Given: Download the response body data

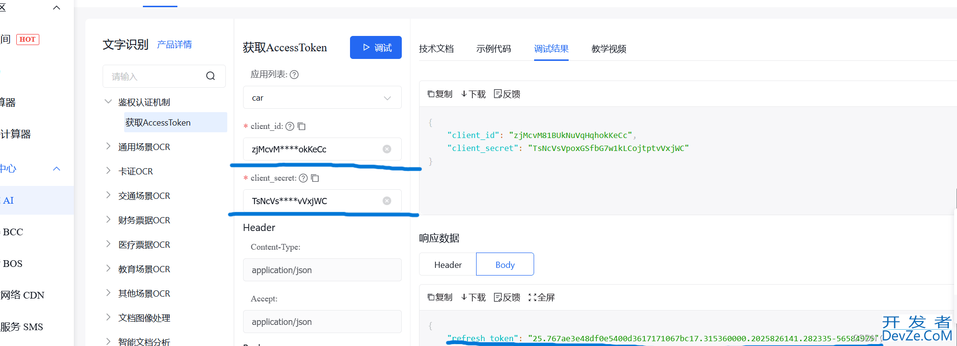Looking at the screenshot, I should pyautogui.click(x=473, y=297).
